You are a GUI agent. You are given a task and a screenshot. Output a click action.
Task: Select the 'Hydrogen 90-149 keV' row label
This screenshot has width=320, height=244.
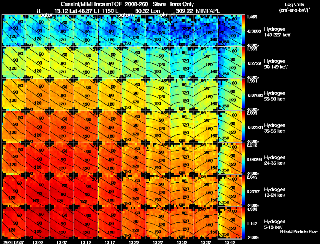click(276, 64)
